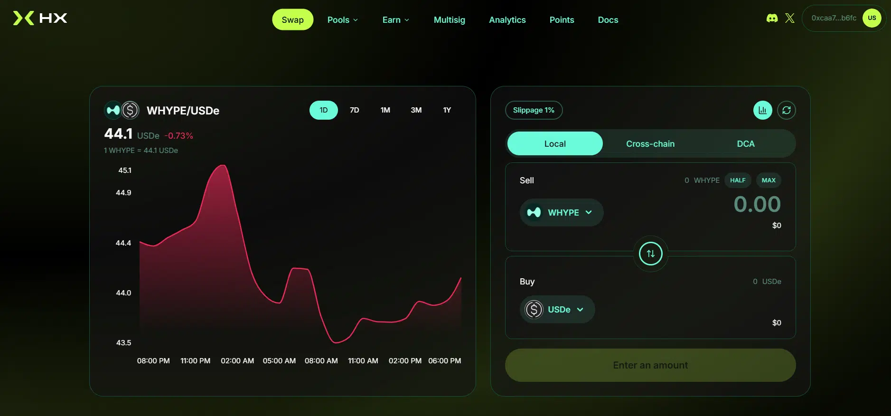
Task: Click the 43.5 y-axis label
Action: click(123, 343)
